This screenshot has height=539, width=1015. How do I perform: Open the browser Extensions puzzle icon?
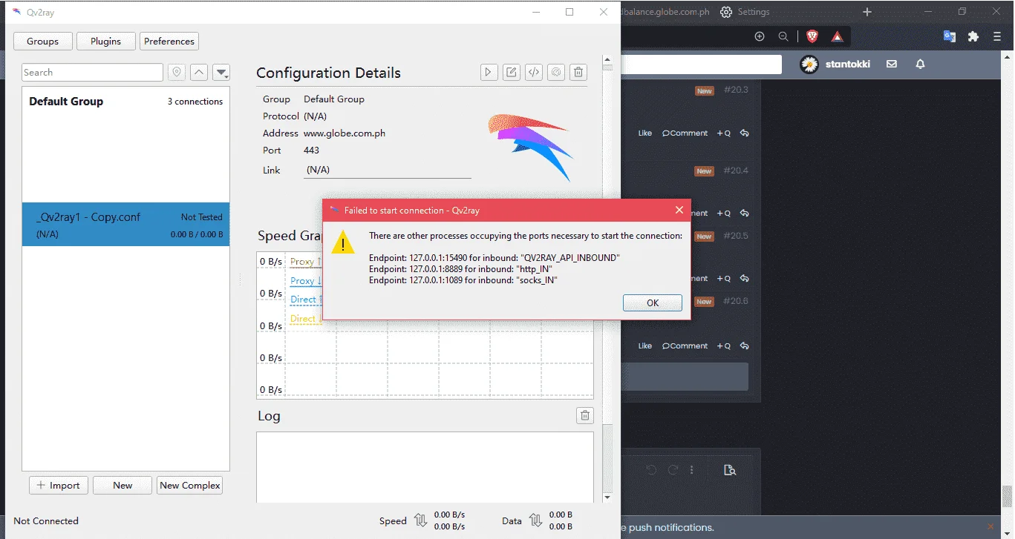[973, 36]
